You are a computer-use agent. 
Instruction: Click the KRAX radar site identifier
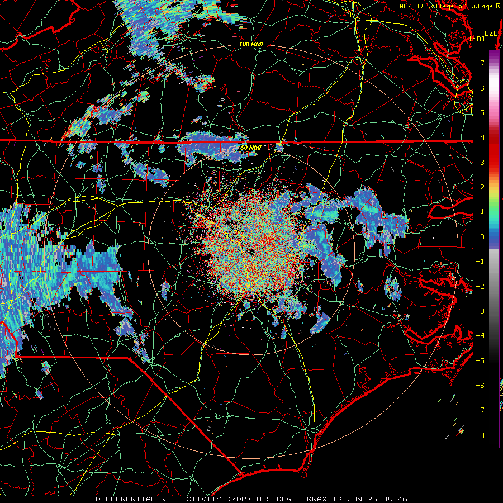point(316,499)
